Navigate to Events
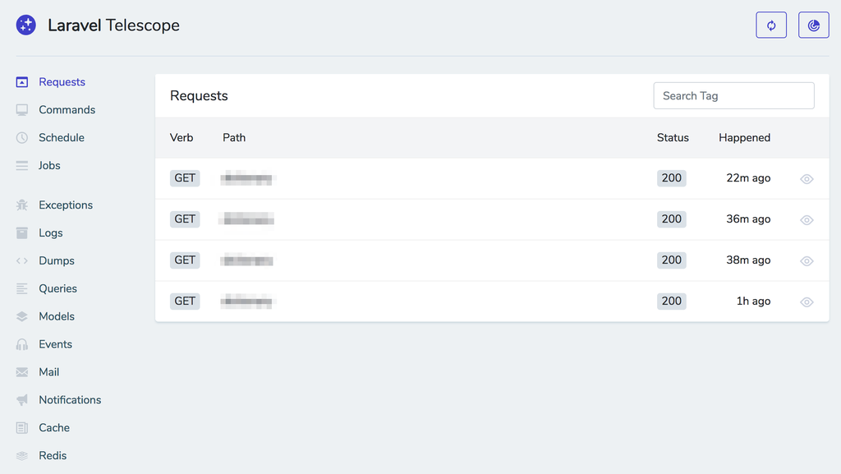The width and height of the screenshot is (841, 474). [x=55, y=344]
